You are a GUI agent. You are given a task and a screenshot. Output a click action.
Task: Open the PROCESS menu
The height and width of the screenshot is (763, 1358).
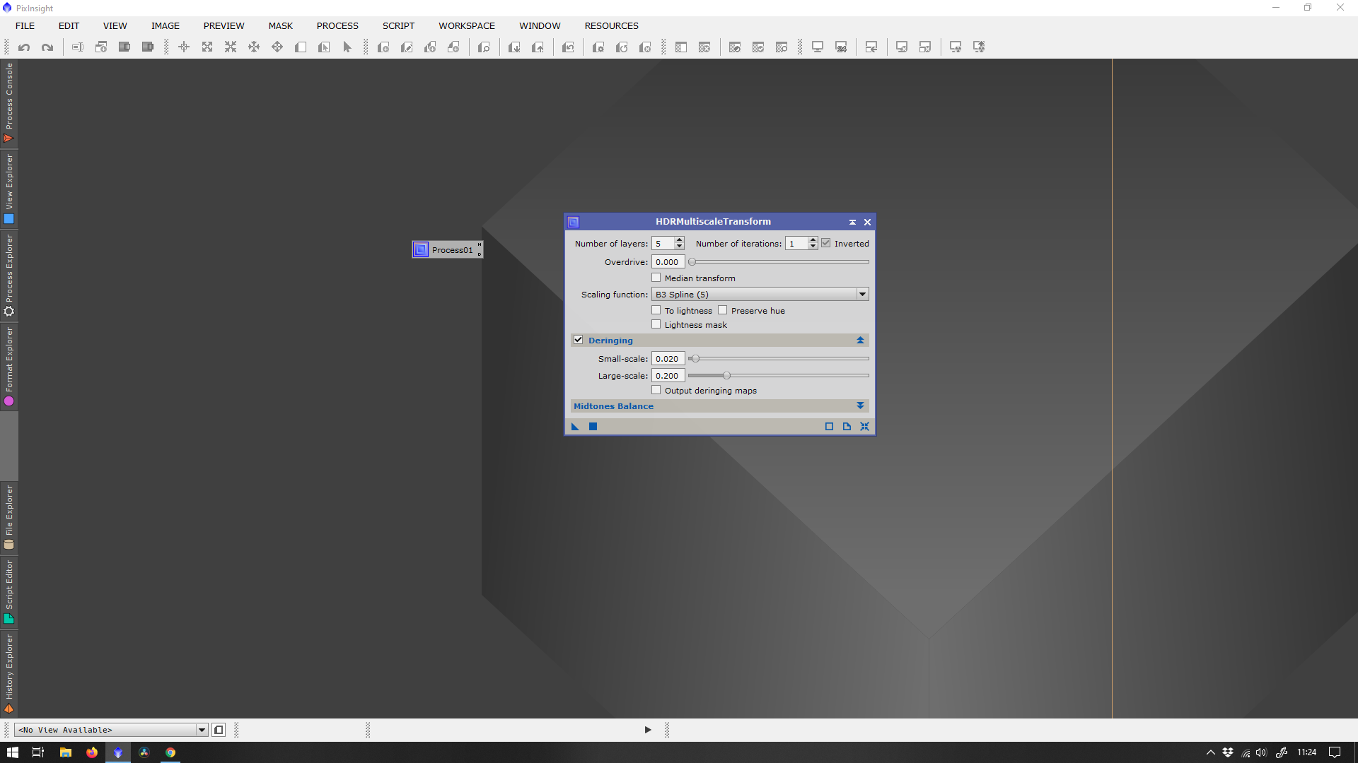click(x=337, y=26)
